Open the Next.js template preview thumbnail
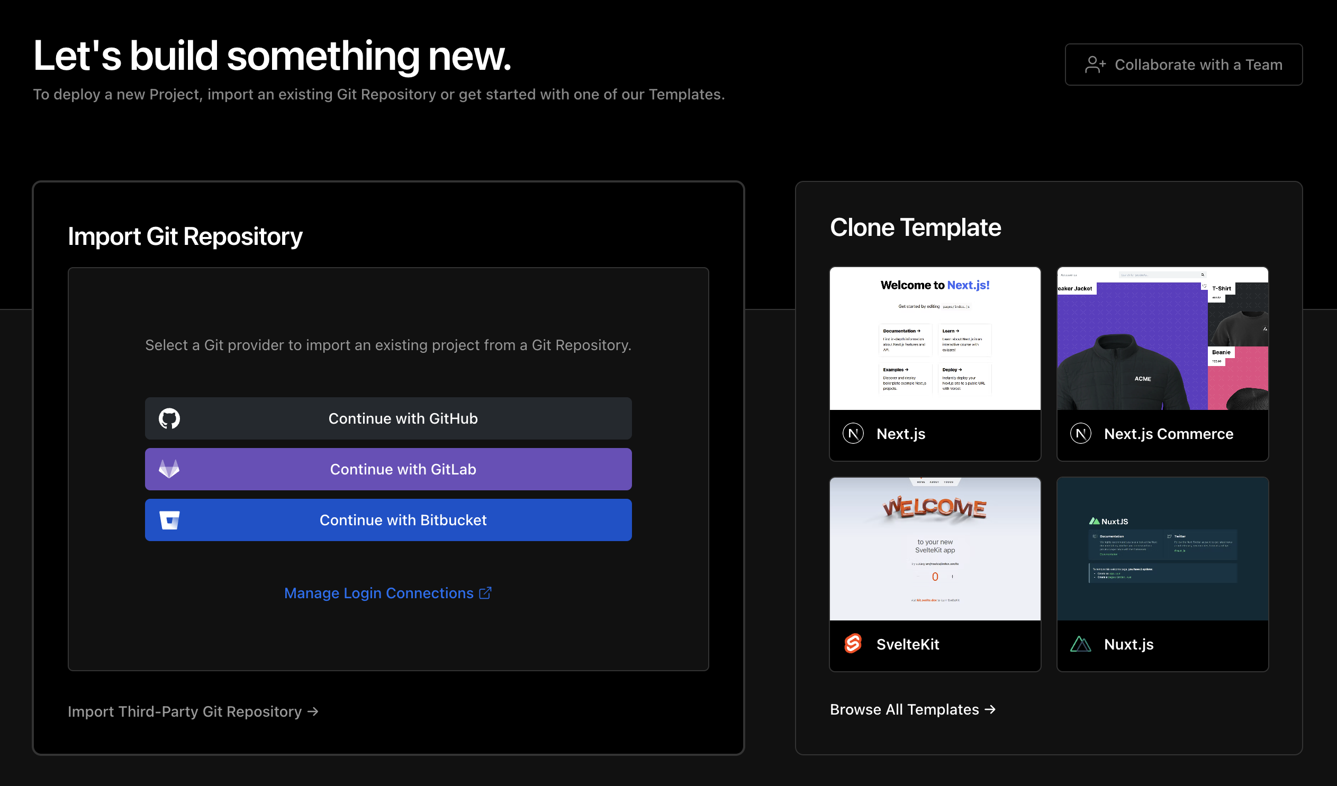Viewport: 1337px width, 786px height. (x=935, y=339)
